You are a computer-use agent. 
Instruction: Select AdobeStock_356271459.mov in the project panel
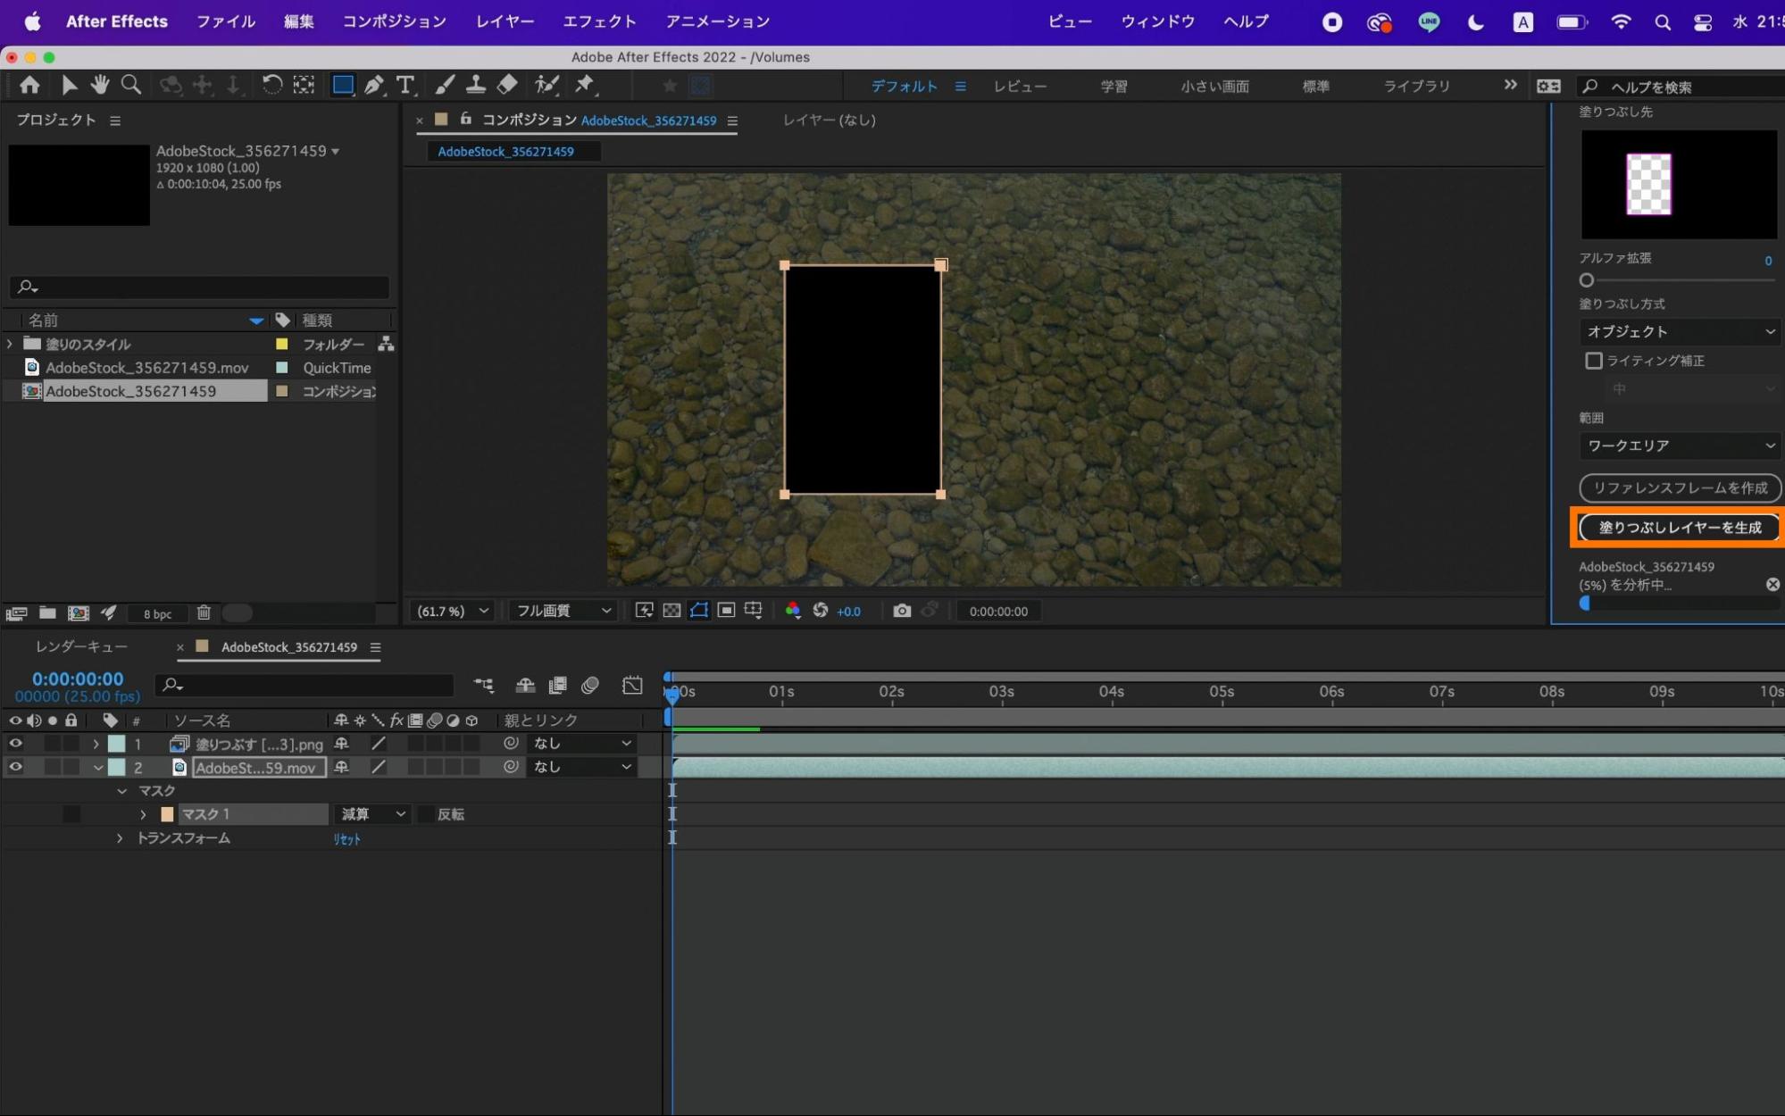(147, 368)
